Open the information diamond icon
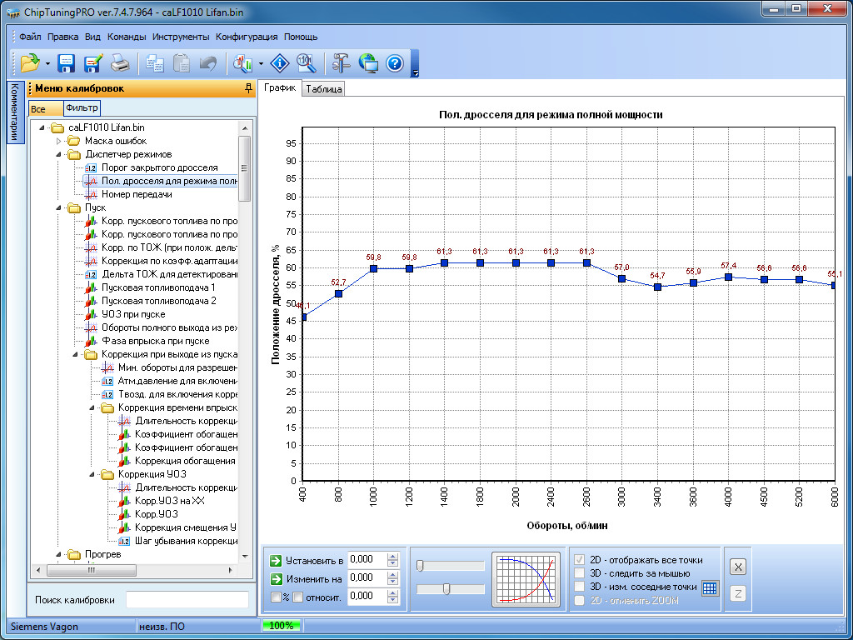The width and height of the screenshot is (853, 640). tap(281, 63)
